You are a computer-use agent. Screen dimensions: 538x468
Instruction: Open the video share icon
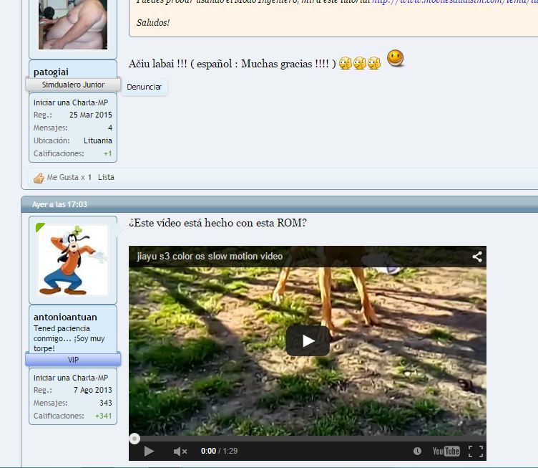[x=477, y=257]
